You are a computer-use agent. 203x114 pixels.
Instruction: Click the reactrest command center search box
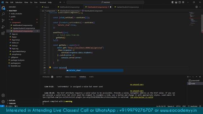coord(105,2)
